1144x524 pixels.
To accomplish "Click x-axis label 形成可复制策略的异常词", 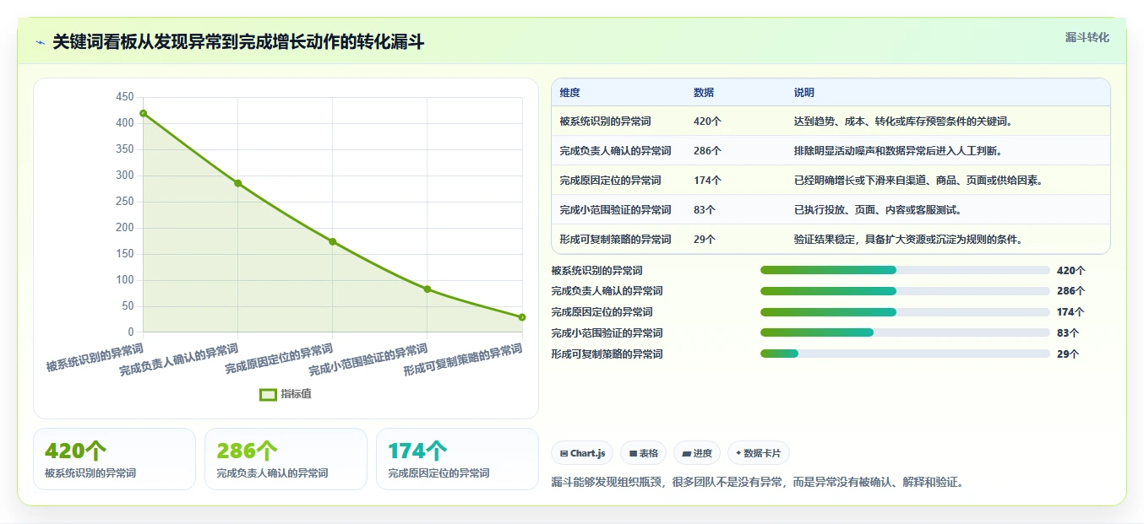I will coord(462,360).
